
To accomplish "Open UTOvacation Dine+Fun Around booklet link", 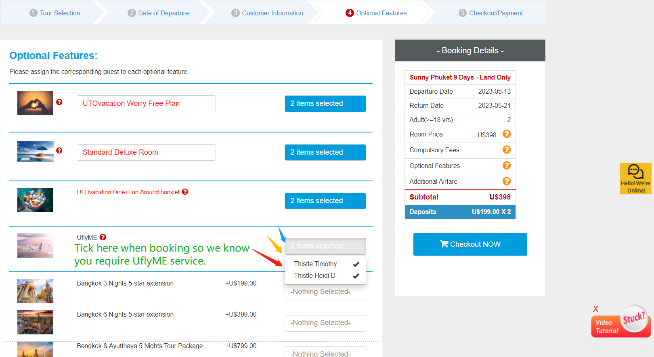I will click(128, 192).
